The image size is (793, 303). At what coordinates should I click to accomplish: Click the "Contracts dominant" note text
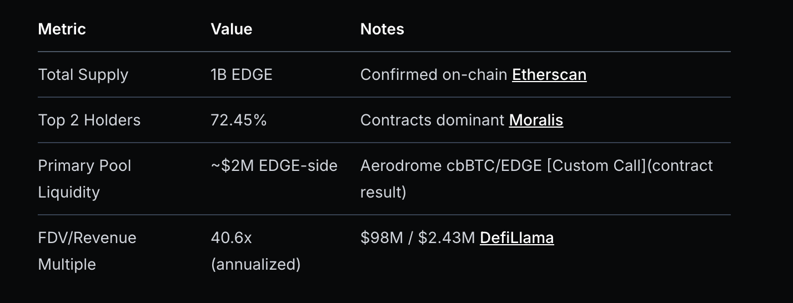[432, 120]
